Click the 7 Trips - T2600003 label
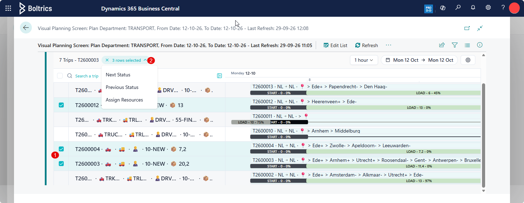This screenshot has width=524, height=203. pyautogui.click(x=79, y=60)
